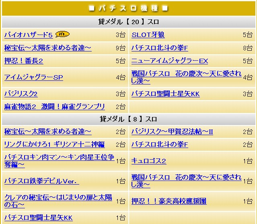Open パチスロ聖闘士星矢KK link listed with 3台
The image size is (257, 224).
tap(166, 94)
